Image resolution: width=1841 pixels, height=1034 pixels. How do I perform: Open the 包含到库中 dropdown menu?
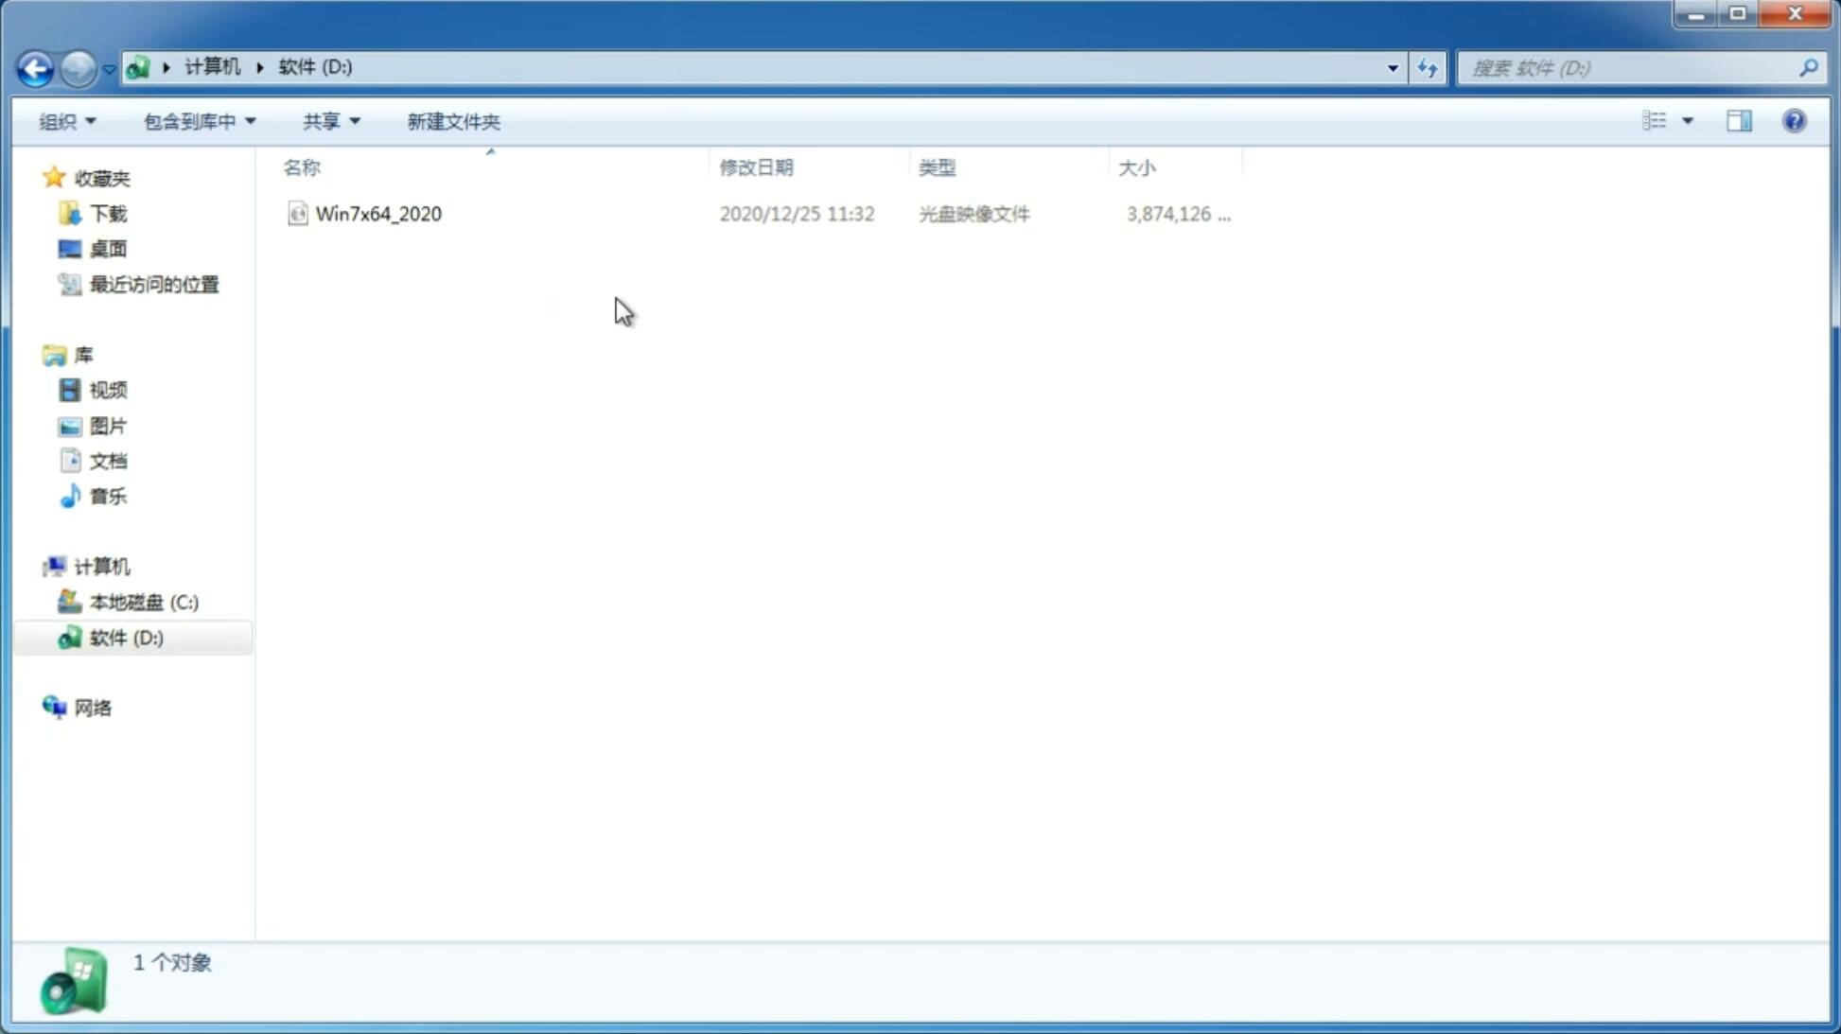click(x=196, y=120)
